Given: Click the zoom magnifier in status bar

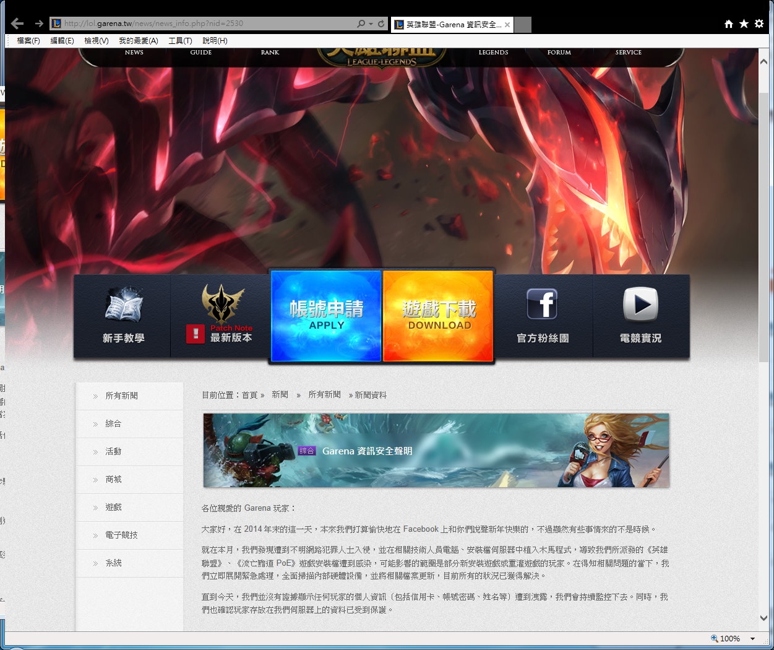Looking at the screenshot, I should 715,638.
